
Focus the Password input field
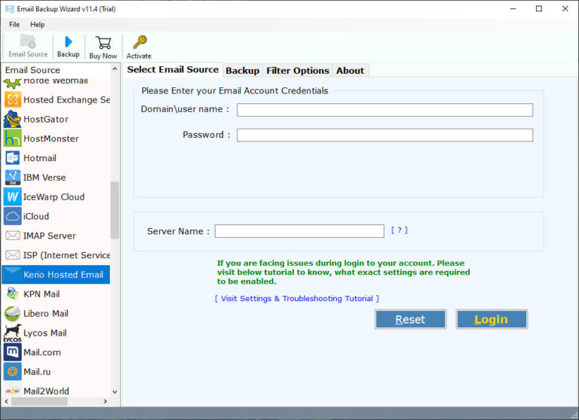point(384,135)
